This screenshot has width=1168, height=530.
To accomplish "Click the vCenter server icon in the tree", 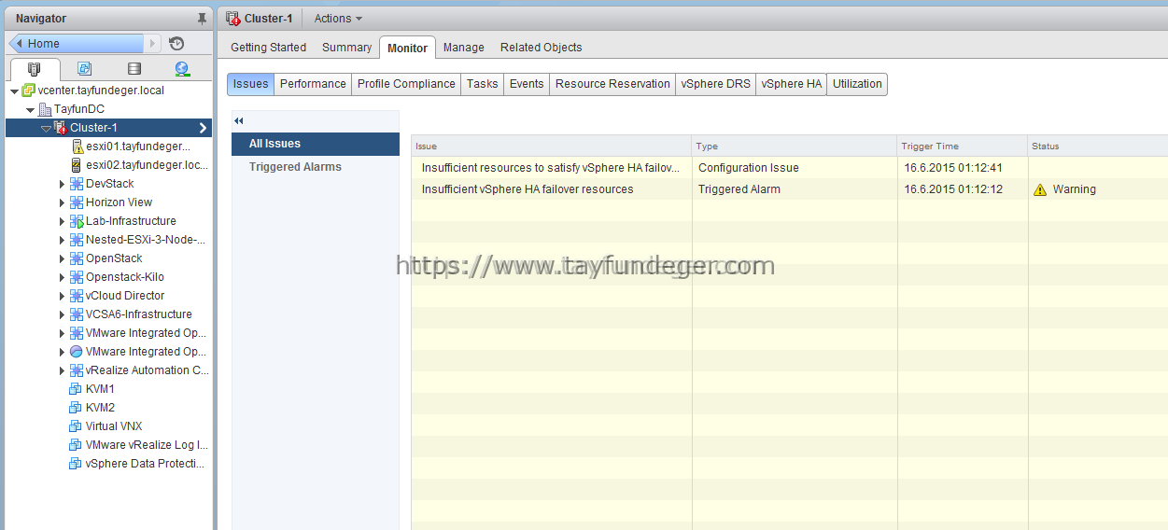I will [x=29, y=91].
